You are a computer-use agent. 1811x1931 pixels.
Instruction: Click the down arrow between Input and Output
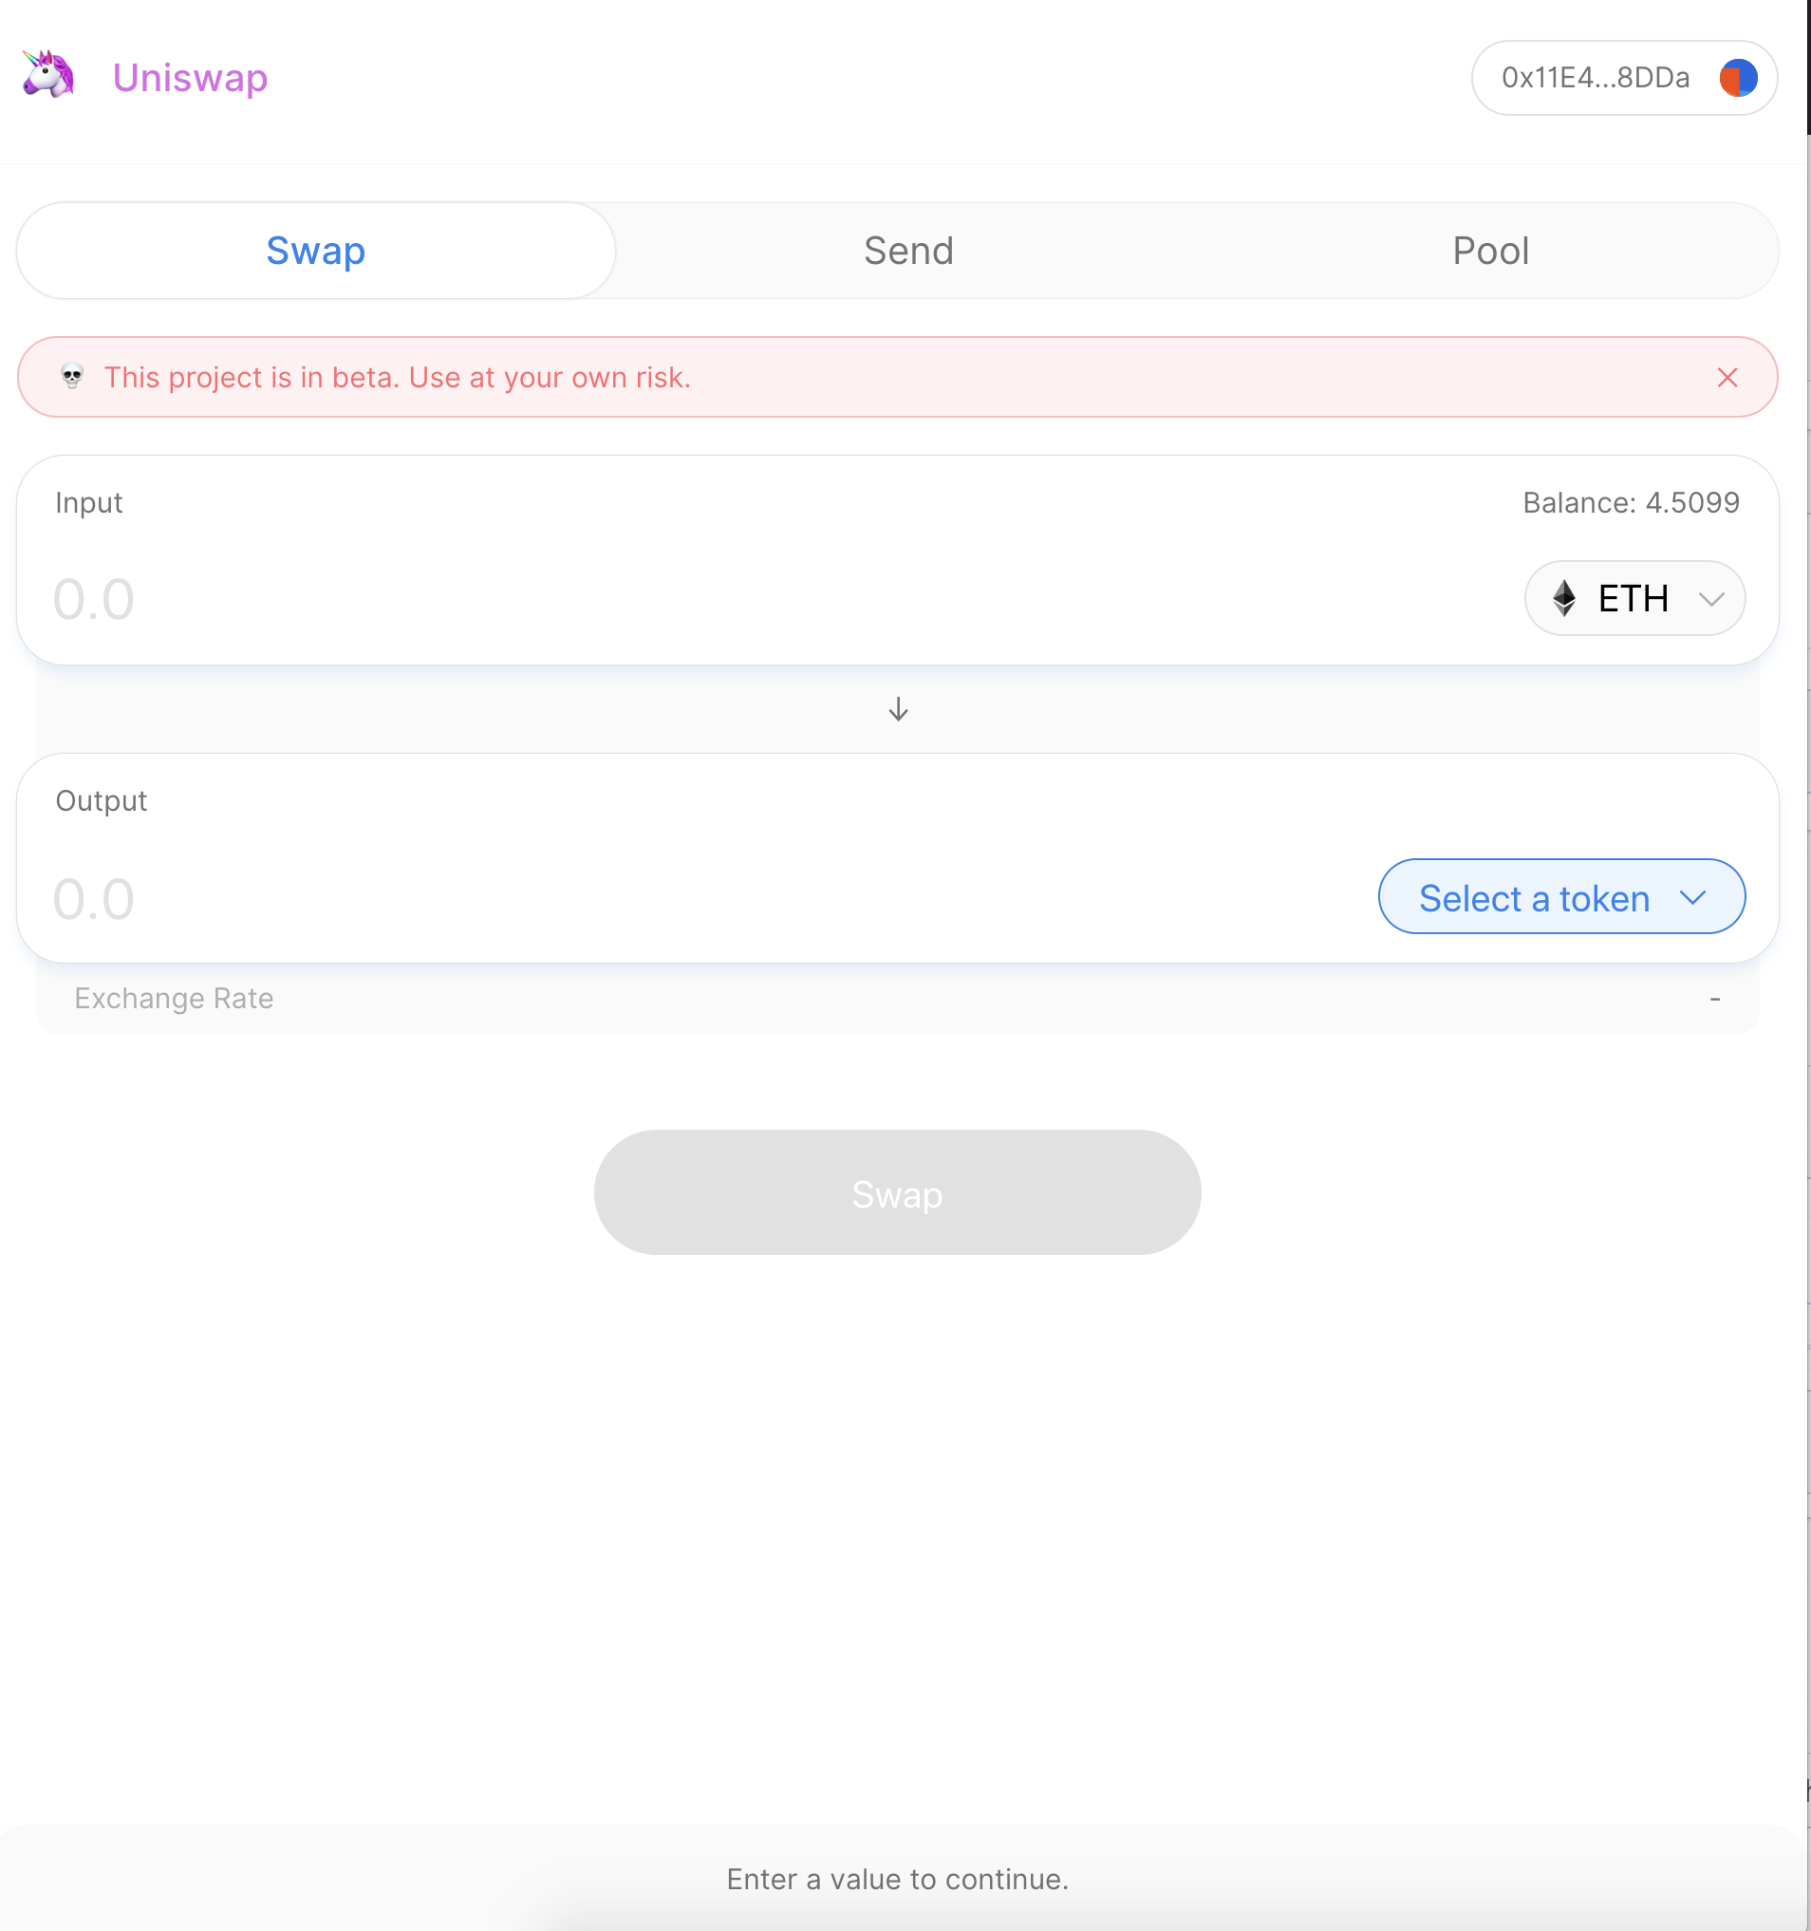896,709
